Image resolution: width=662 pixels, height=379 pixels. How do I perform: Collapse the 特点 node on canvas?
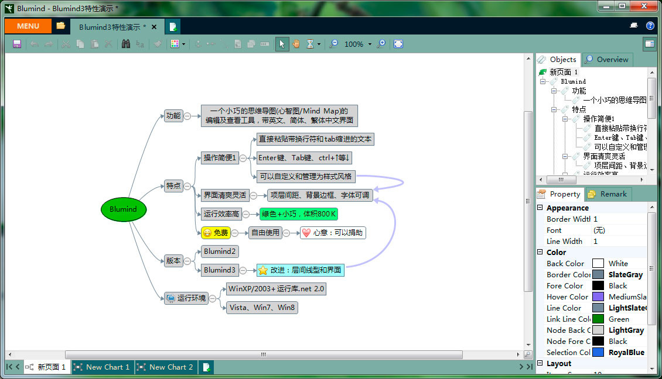click(187, 186)
